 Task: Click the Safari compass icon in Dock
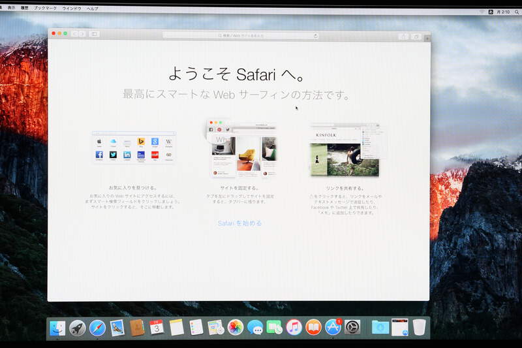tap(97, 328)
